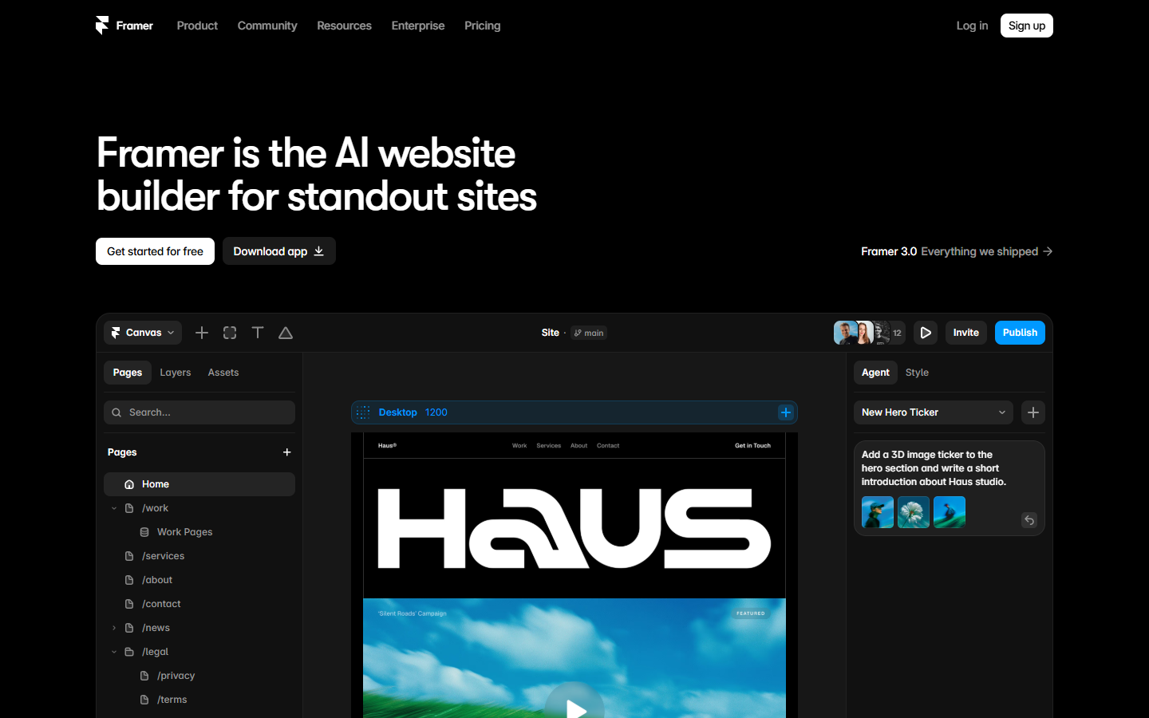Click the undo arrow icon in agent message
Viewport: 1149px width, 718px height.
point(1029,520)
